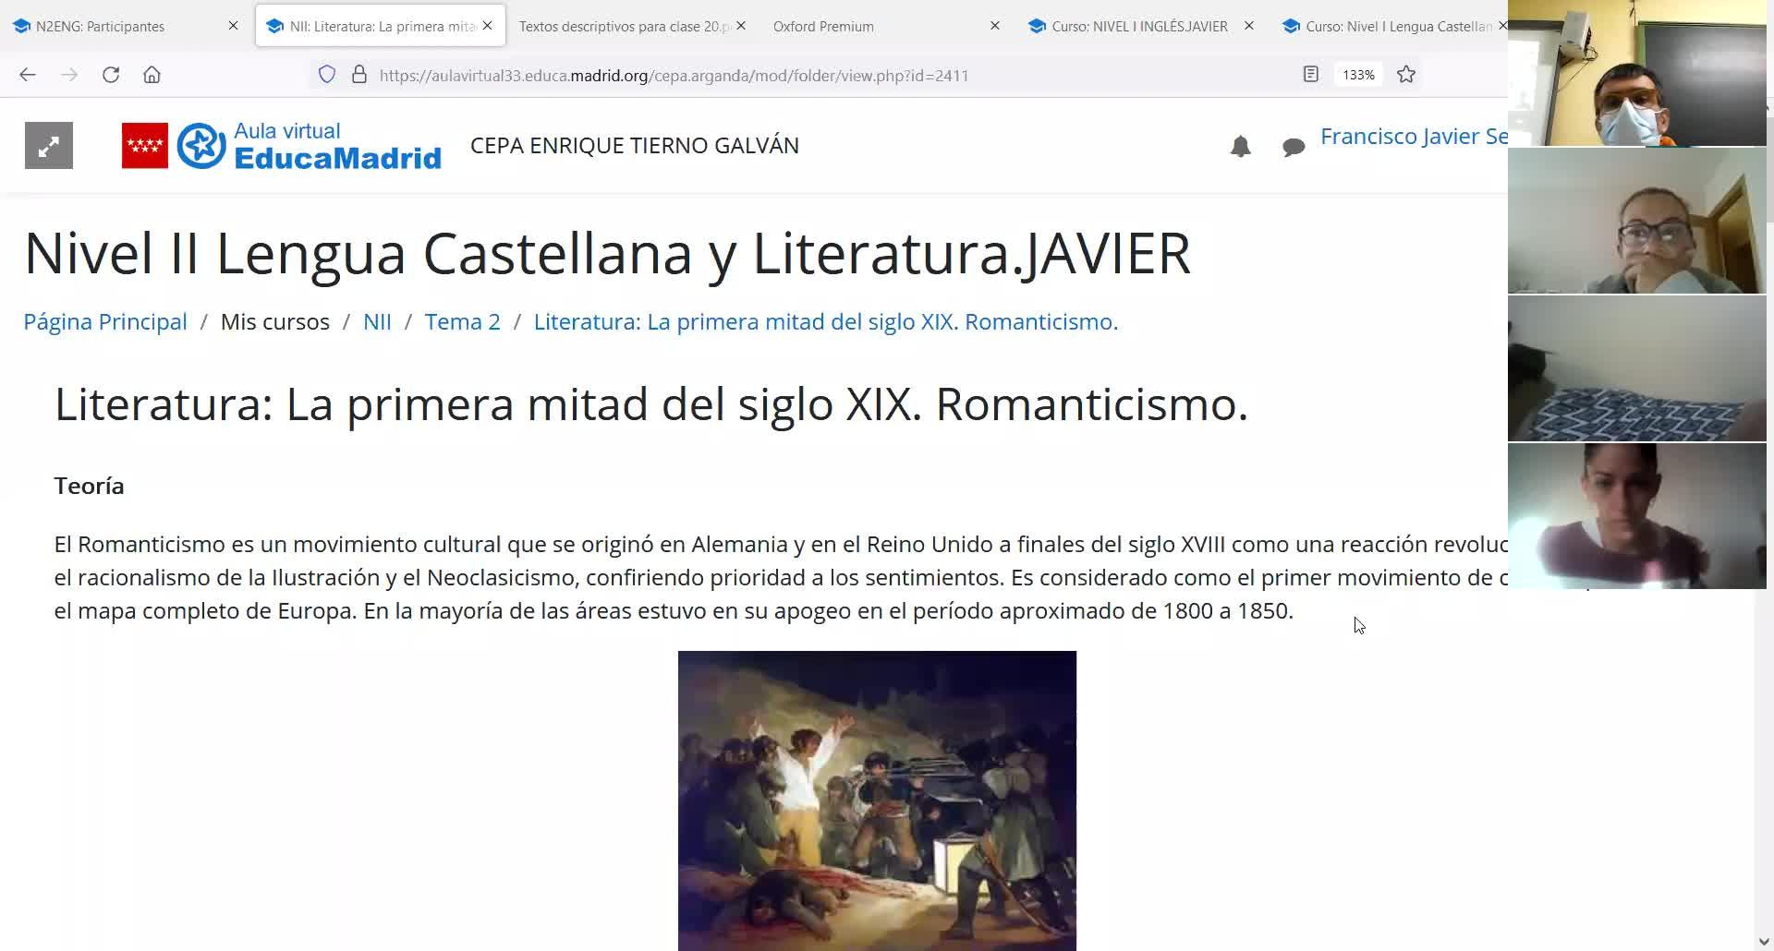This screenshot has height=951, width=1774.
Task: Click the bottom participant webcam thumbnail
Action: 1637,516
